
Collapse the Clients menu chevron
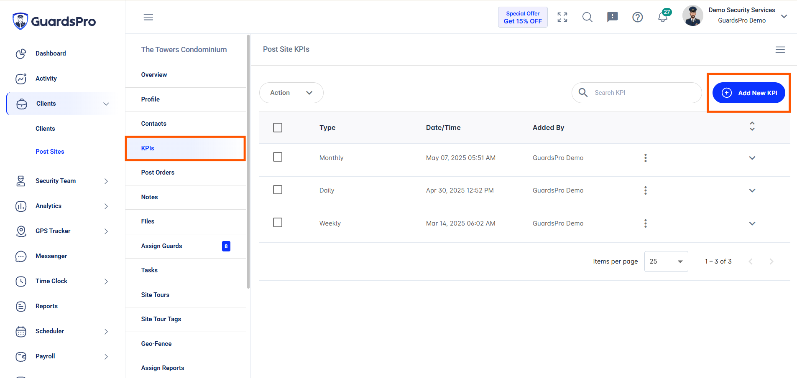coord(106,104)
